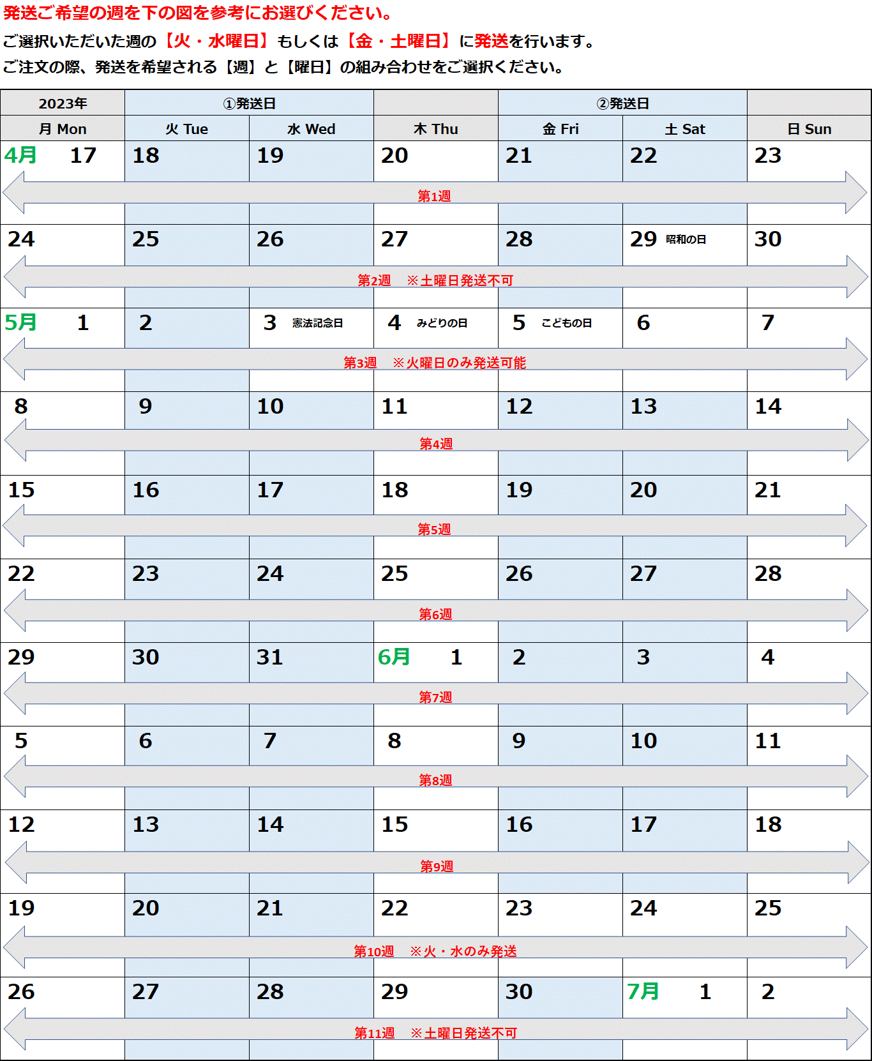Click April 17 beside the 4月 label
872x1061 pixels.
(x=83, y=155)
